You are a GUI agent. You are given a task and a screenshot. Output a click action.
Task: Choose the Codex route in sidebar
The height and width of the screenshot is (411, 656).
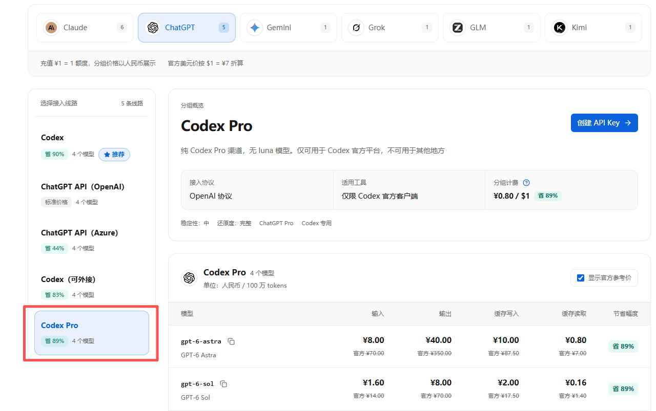92,146
